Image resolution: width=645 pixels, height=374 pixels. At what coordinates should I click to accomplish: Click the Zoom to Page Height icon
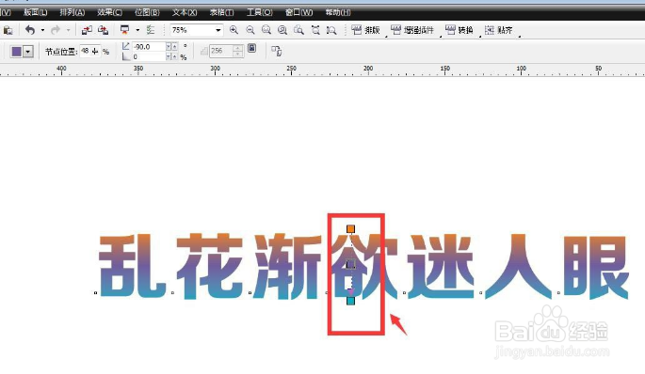pos(331,30)
